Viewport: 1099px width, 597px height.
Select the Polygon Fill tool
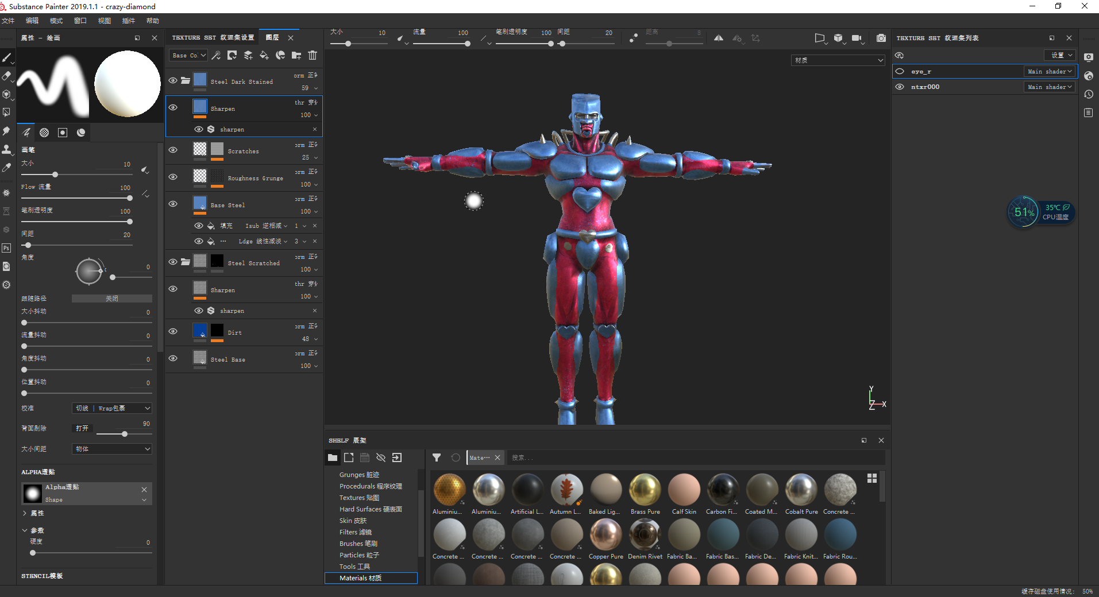click(x=7, y=113)
